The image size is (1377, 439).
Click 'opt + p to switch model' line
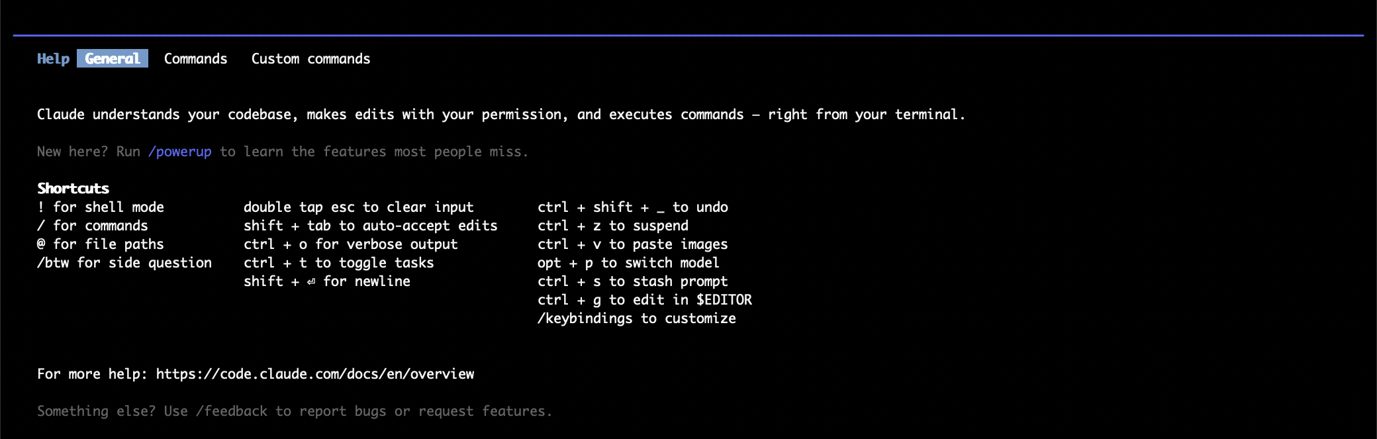[628, 263]
